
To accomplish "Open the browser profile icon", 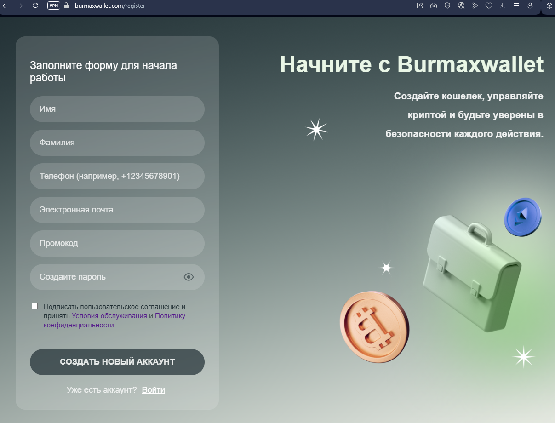I will (530, 6).
